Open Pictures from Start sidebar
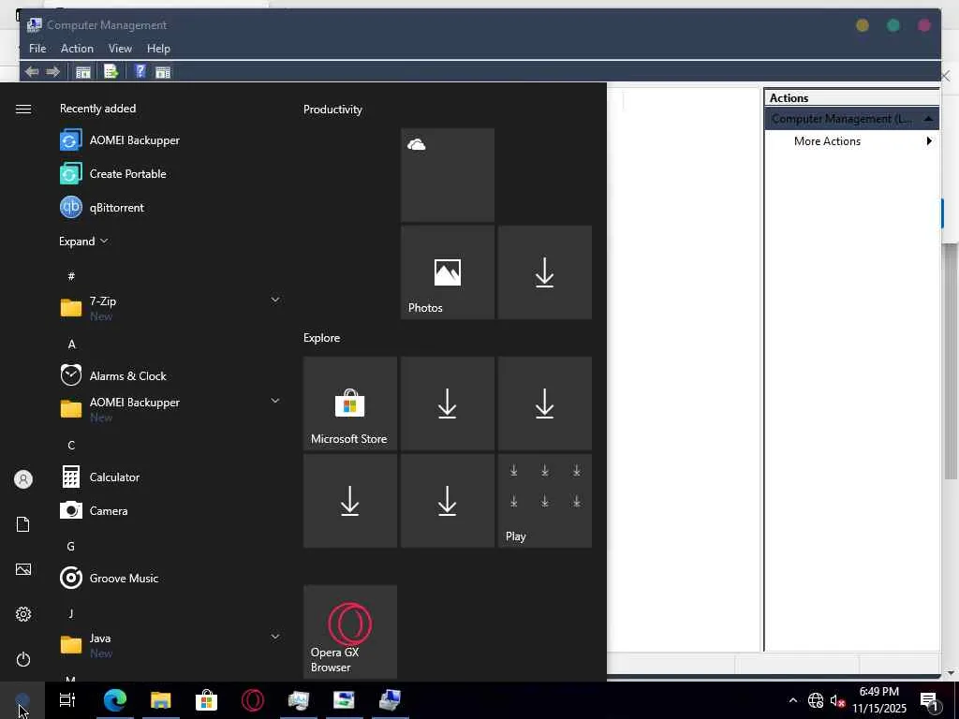The height and width of the screenshot is (719, 959). click(x=23, y=569)
